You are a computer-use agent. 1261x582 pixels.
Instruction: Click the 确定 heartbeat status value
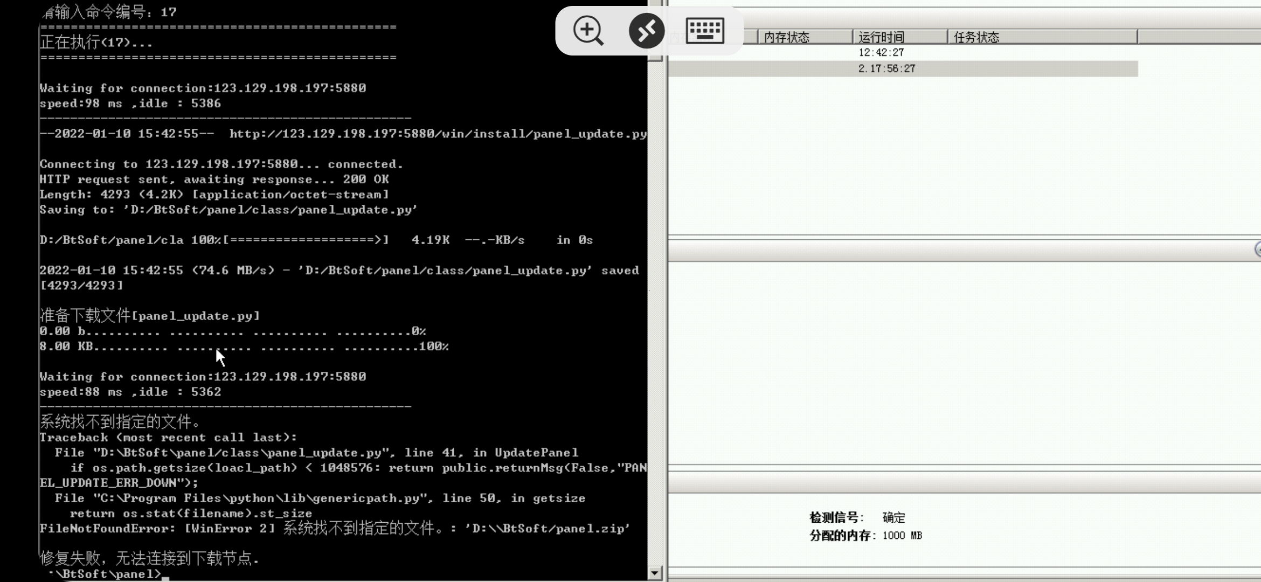click(893, 518)
